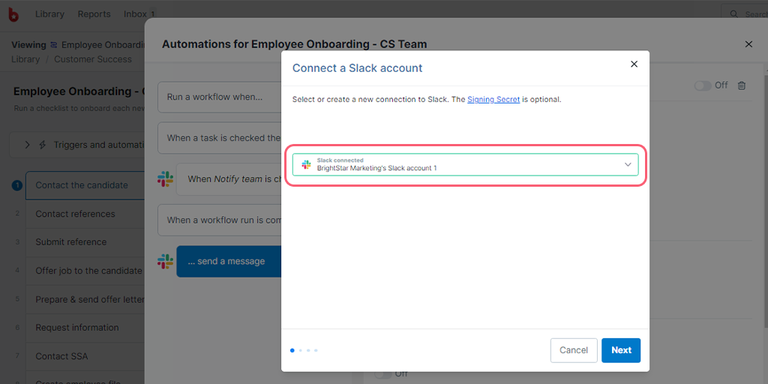
Task: Click the trash icon next to Off toggle
Action: tap(742, 85)
